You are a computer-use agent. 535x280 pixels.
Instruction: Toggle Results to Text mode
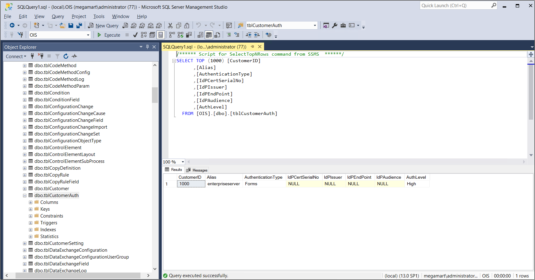[200, 35]
